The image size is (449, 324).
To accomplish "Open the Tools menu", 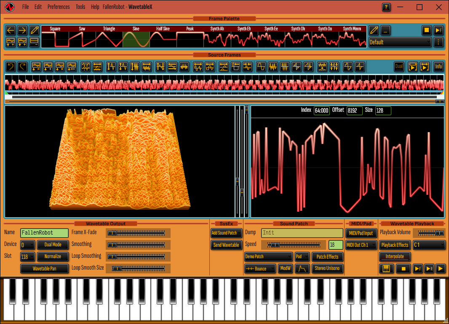I will [x=80, y=7].
